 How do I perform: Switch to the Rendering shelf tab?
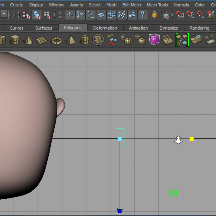click(199, 28)
